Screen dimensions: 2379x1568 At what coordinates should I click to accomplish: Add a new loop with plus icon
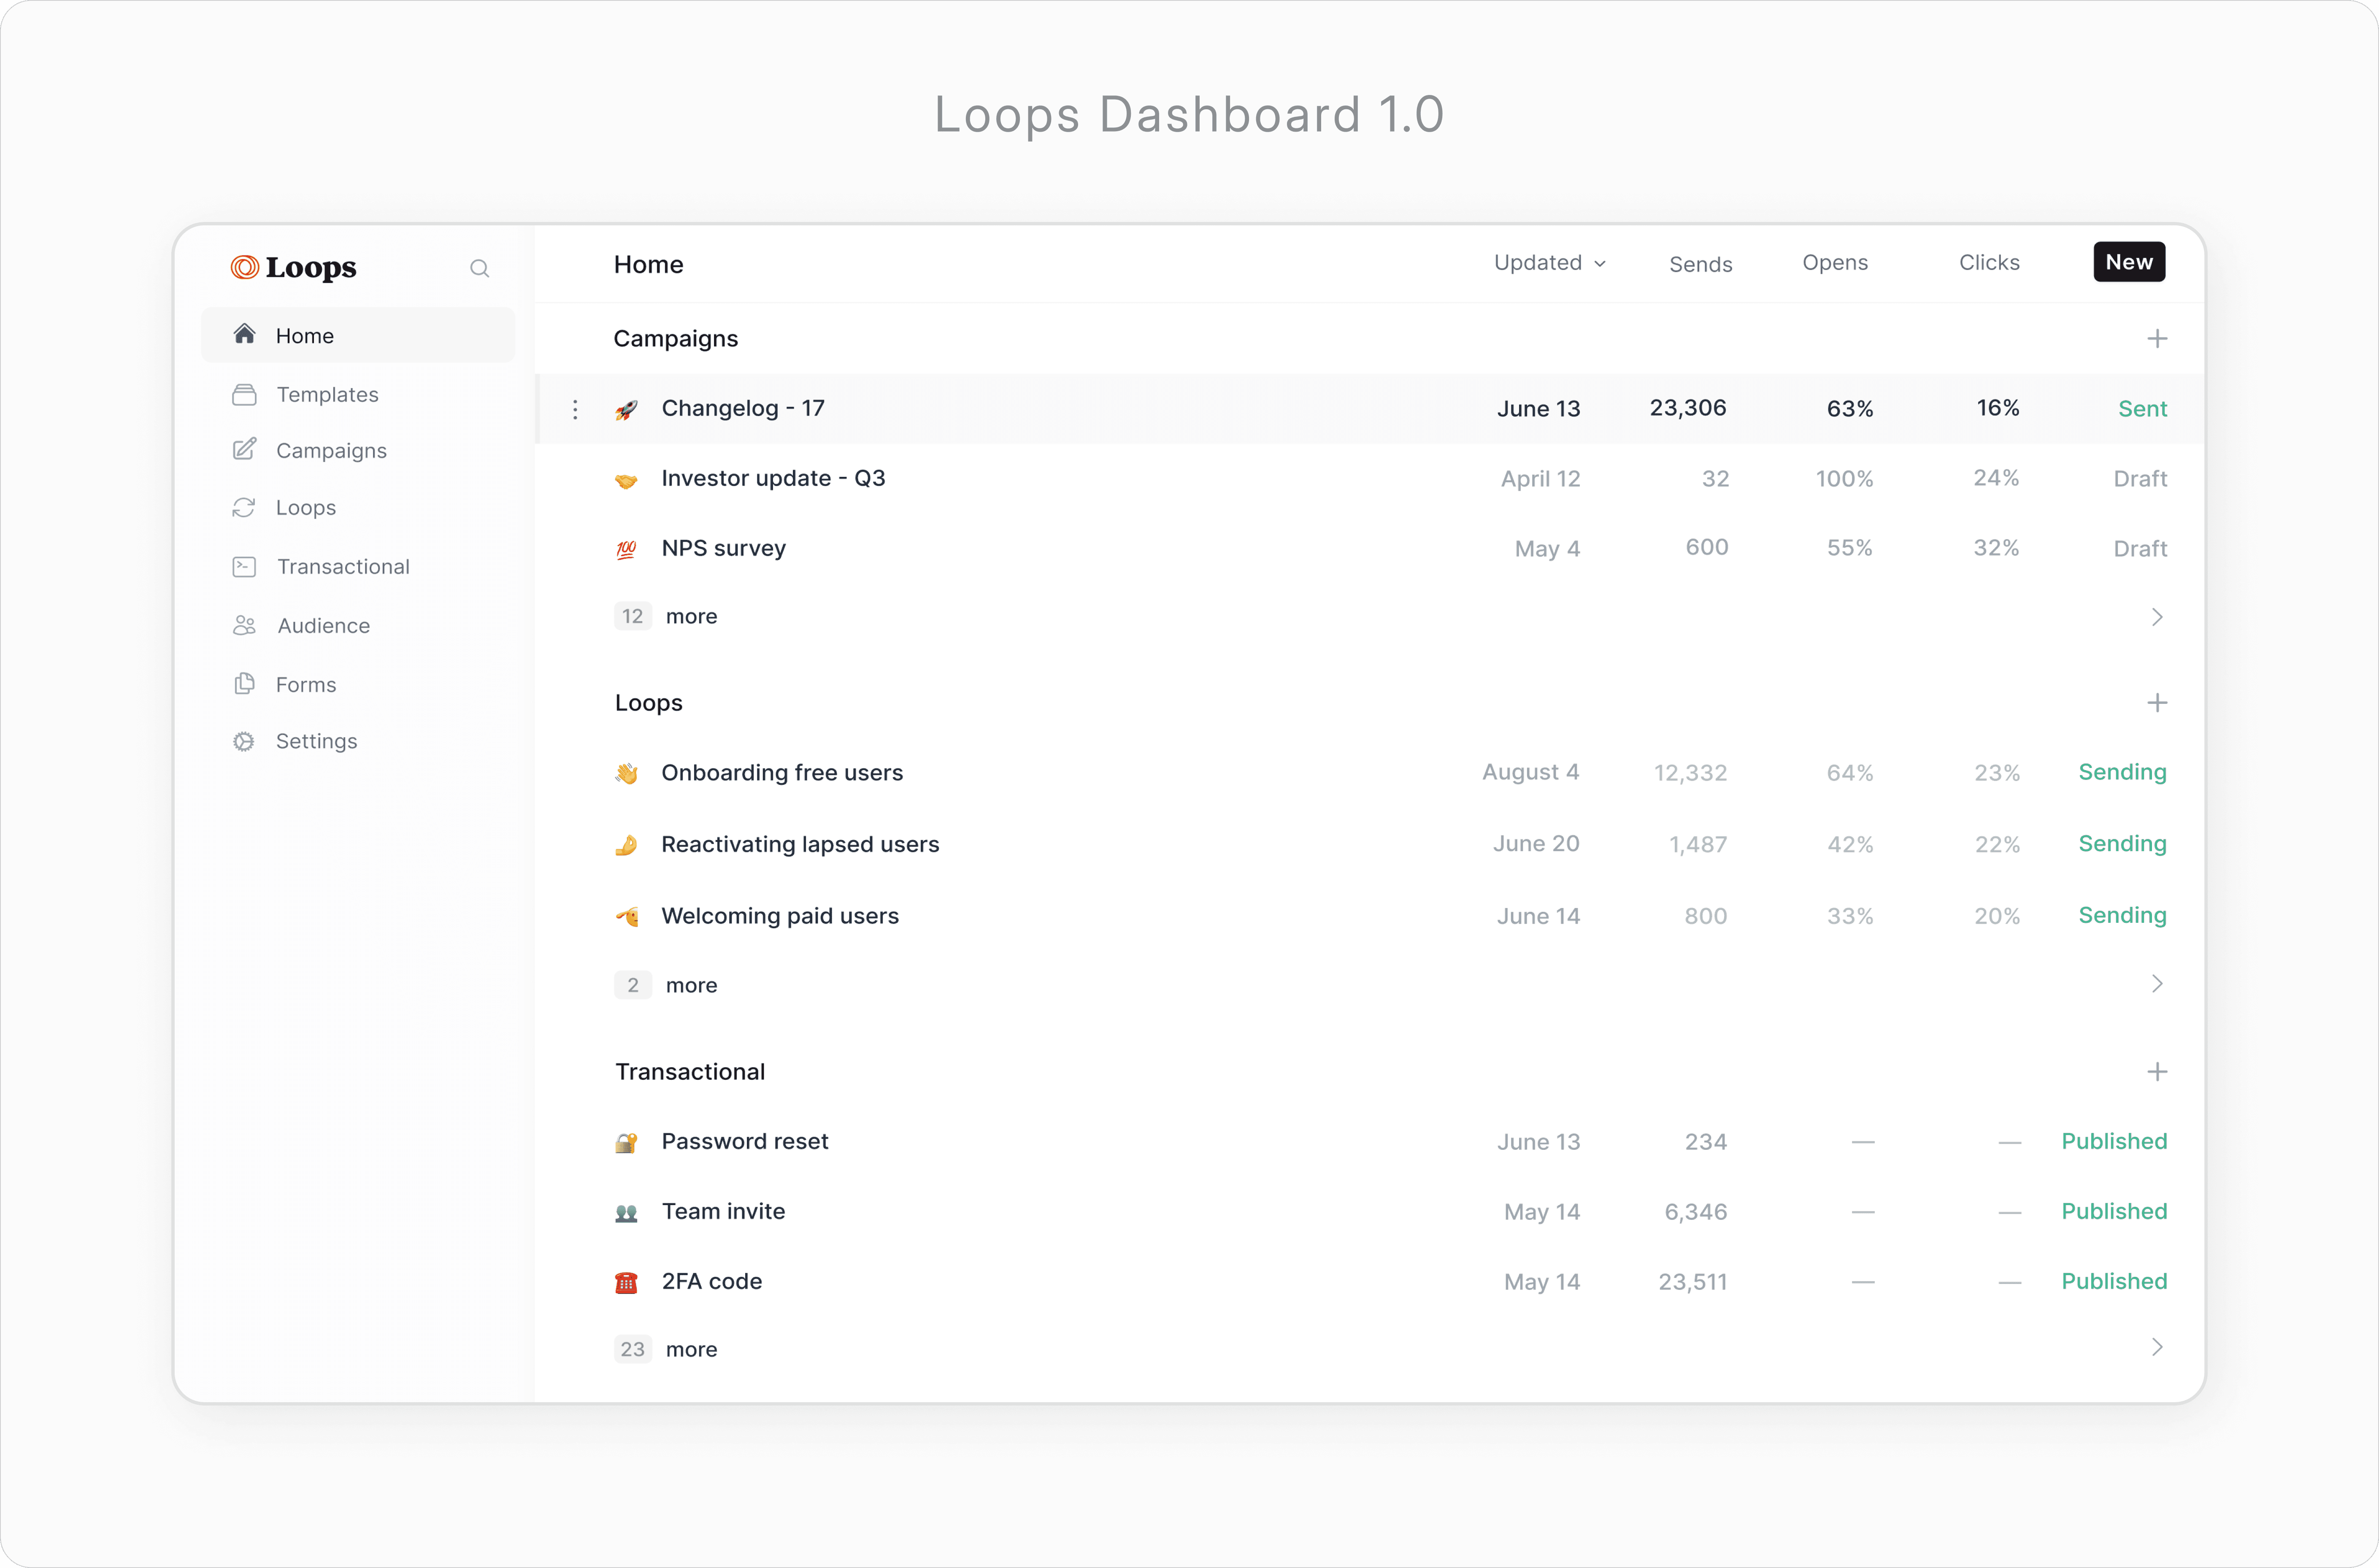[x=2157, y=703]
